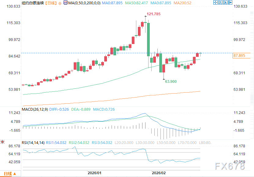Click the 121.785 high price marker
254x177 pixels.
[154, 14]
